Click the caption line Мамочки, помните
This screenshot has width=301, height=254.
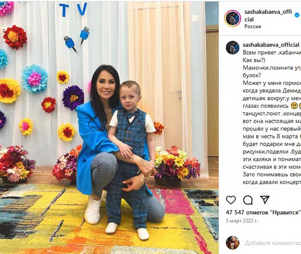(x=272, y=68)
